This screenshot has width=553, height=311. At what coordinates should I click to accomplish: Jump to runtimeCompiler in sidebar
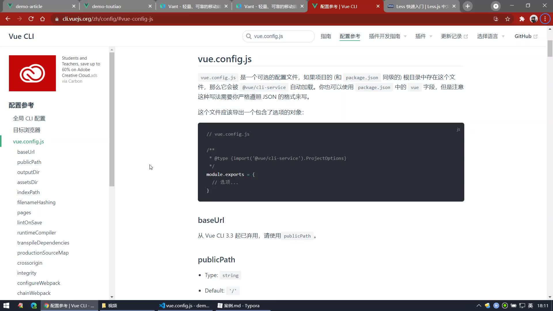[37, 233]
